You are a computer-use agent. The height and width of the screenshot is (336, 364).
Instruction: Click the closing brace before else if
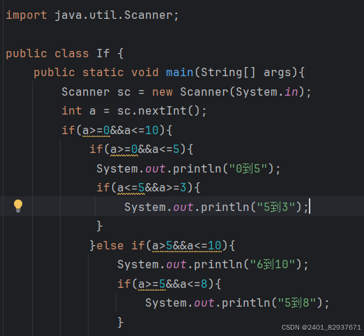point(93,245)
